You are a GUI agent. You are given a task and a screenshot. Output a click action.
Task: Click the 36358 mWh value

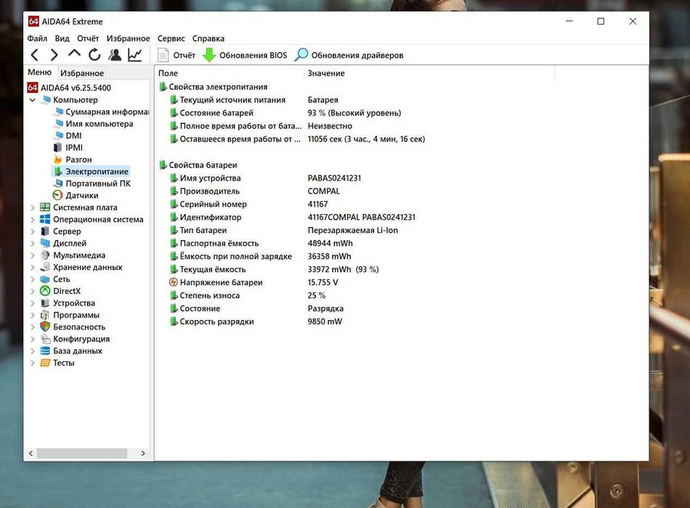tap(329, 256)
